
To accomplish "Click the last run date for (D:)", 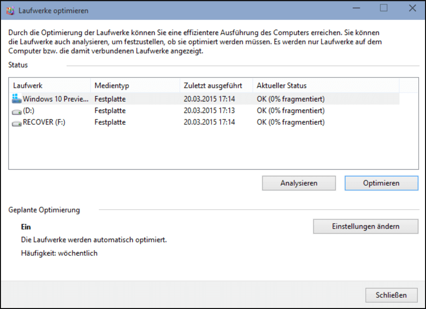I will tap(209, 111).
